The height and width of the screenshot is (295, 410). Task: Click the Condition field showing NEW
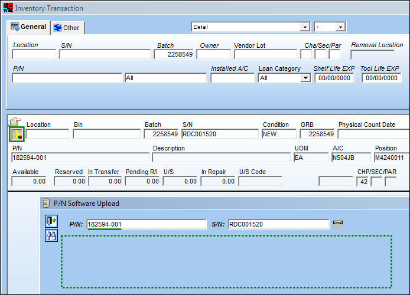tap(279, 134)
